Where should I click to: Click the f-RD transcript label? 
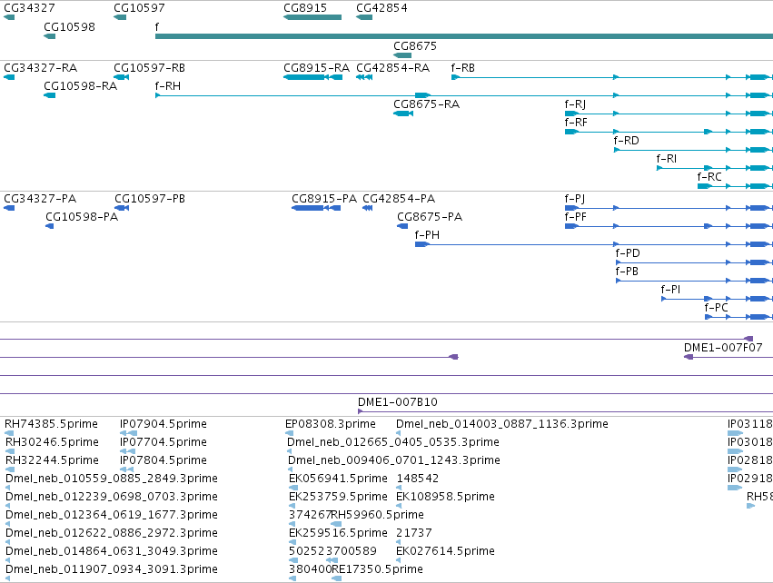pos(626,141)
